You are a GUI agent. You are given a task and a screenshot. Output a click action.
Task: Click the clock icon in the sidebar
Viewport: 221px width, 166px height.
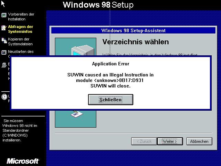pos(4,97)
